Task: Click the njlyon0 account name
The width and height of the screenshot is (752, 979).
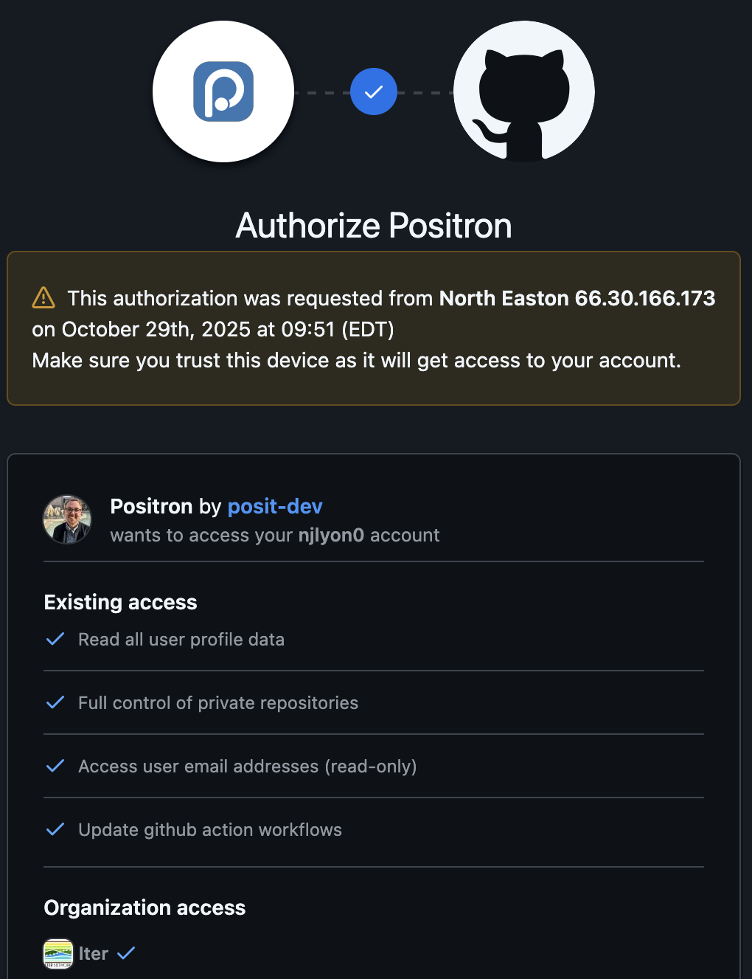Action: pyautogui.click(x=331, y=536)
